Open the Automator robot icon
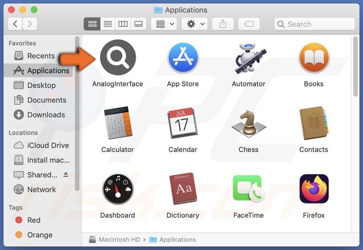Image resolution: width=363 pixels, height=250 pixels. tap(248, 58)
